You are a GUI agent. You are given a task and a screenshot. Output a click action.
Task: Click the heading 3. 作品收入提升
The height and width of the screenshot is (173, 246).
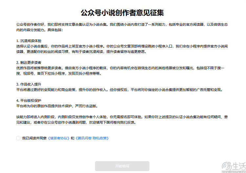29,84
